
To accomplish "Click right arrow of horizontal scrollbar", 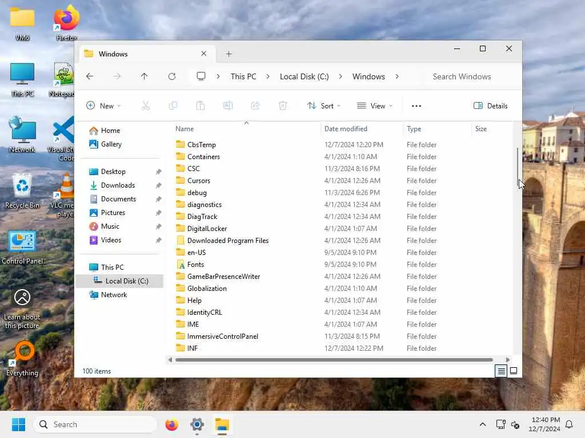I will [x=507, y=360].
